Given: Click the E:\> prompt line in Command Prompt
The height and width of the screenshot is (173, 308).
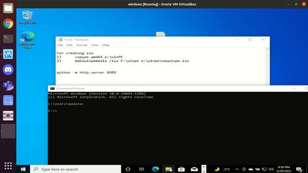Looking at the screenshot, I should click(x=52, y=111).
